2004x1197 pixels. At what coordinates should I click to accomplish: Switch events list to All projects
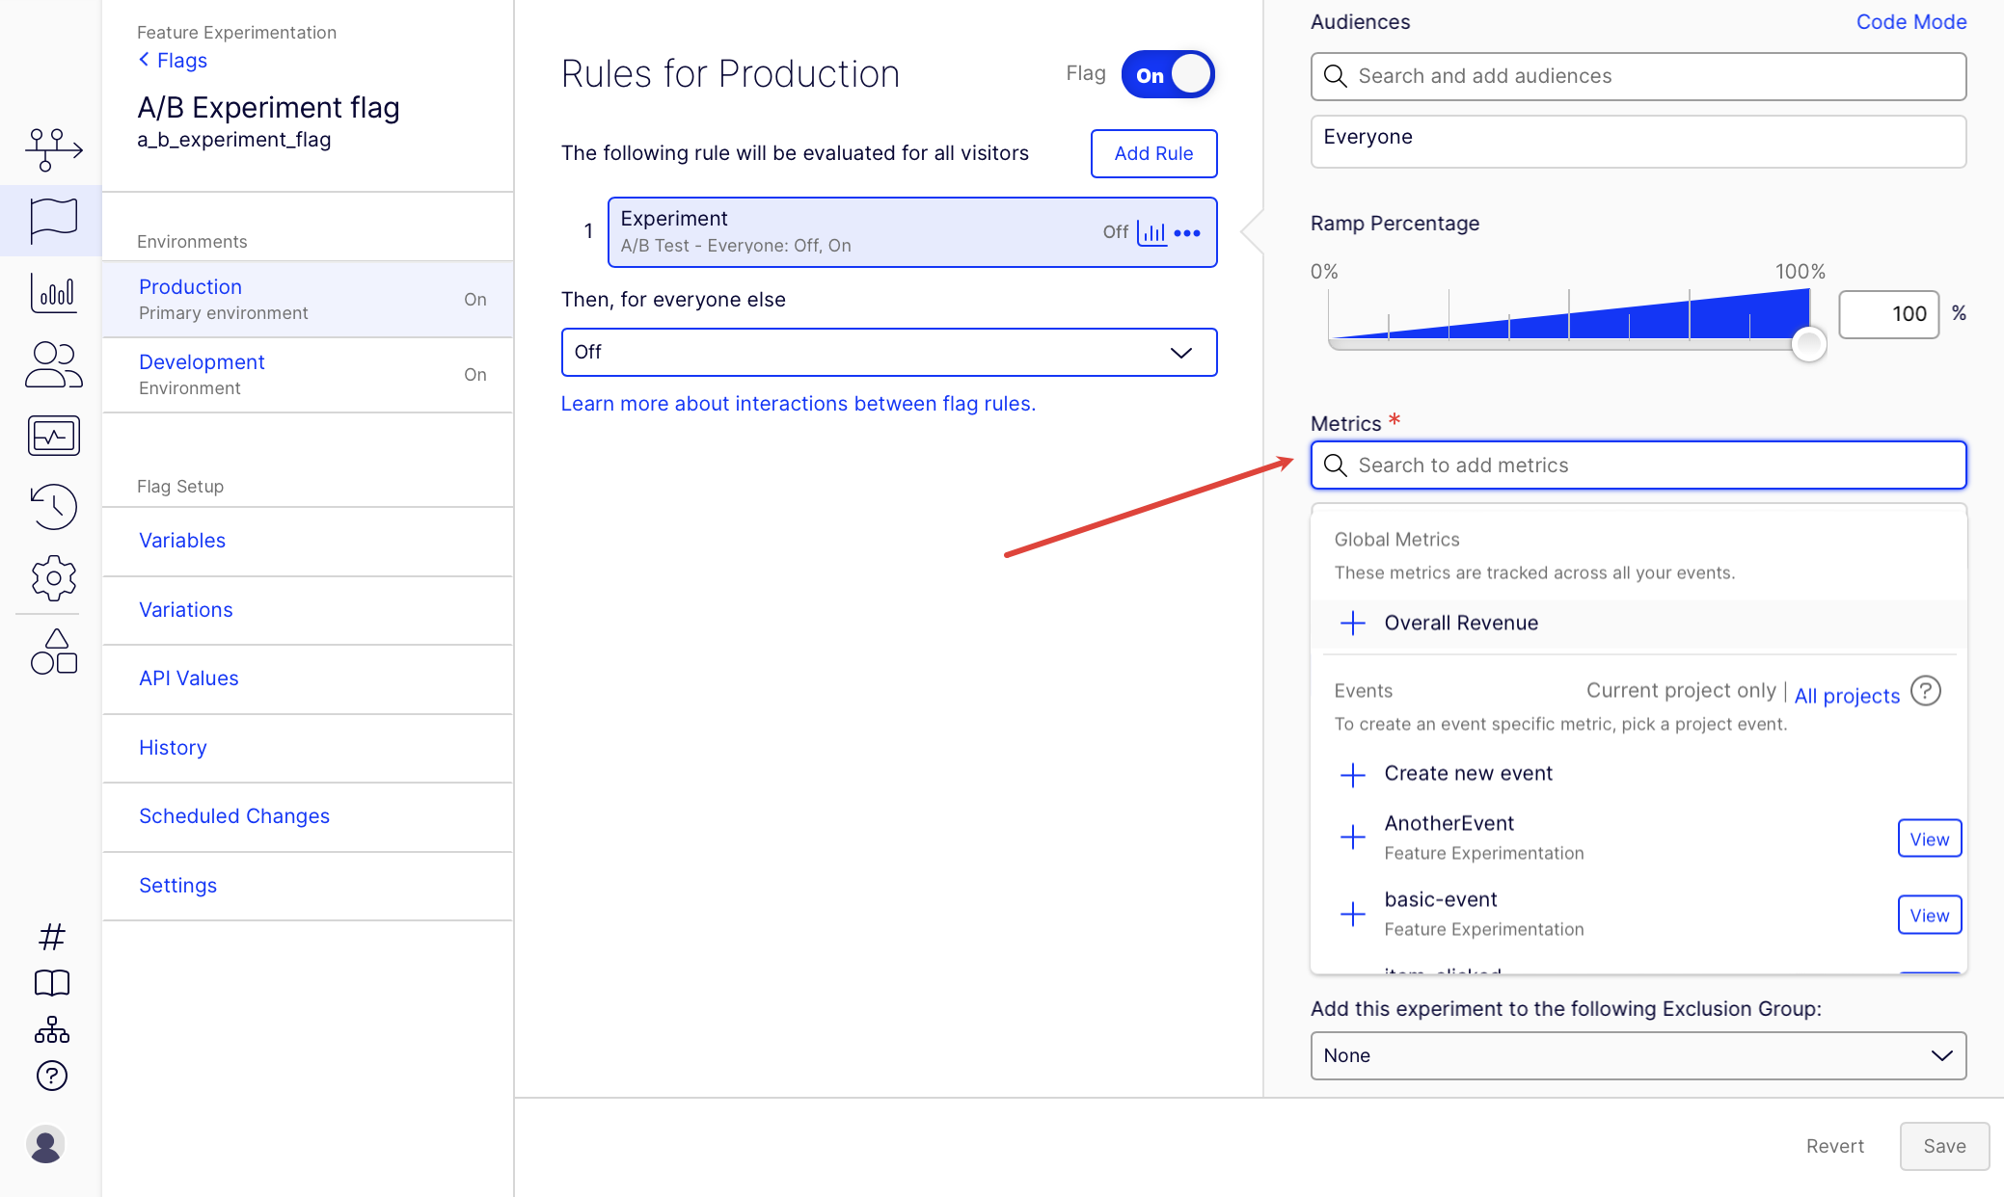1846,695
